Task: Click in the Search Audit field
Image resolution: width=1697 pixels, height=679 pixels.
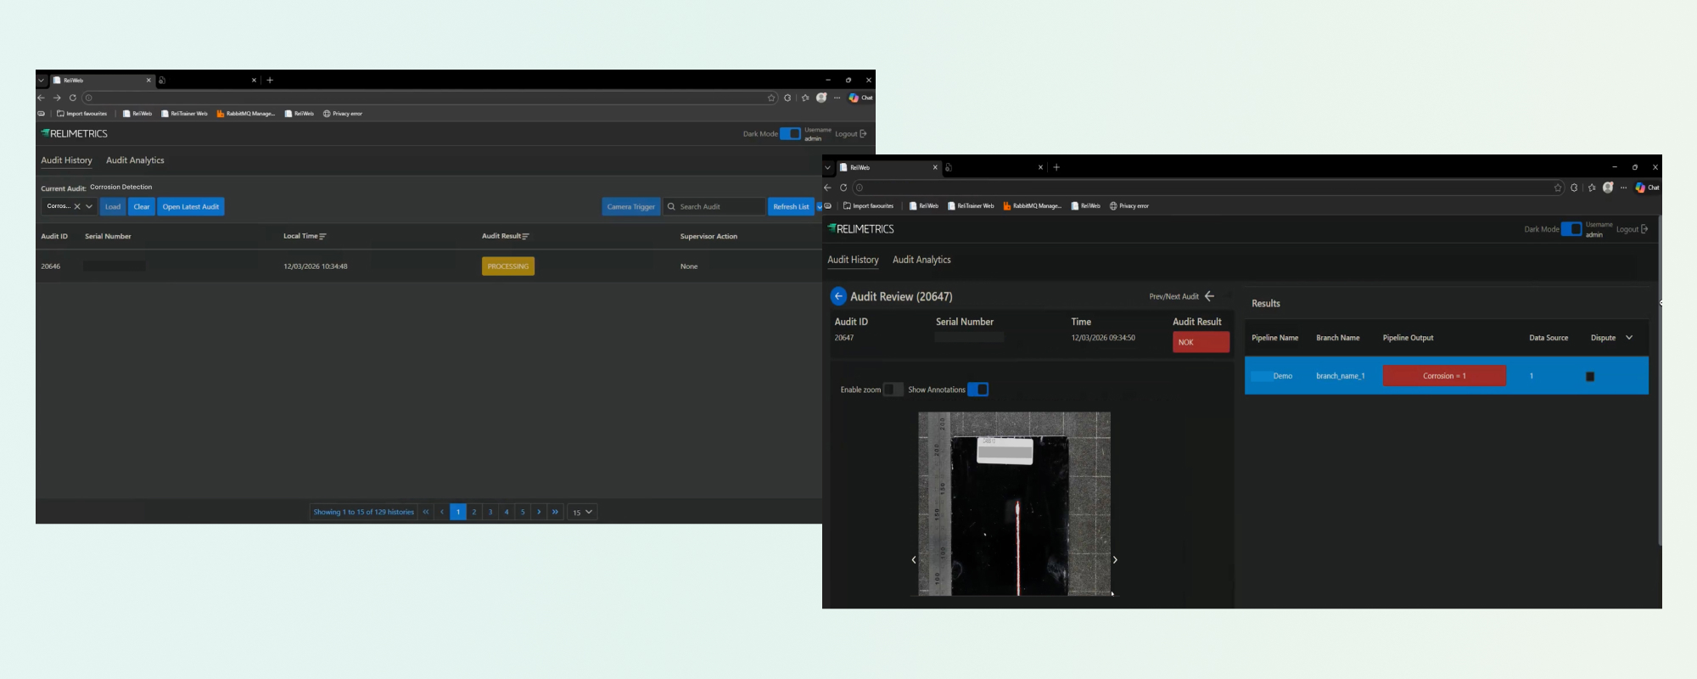Action: click(714, 206)
